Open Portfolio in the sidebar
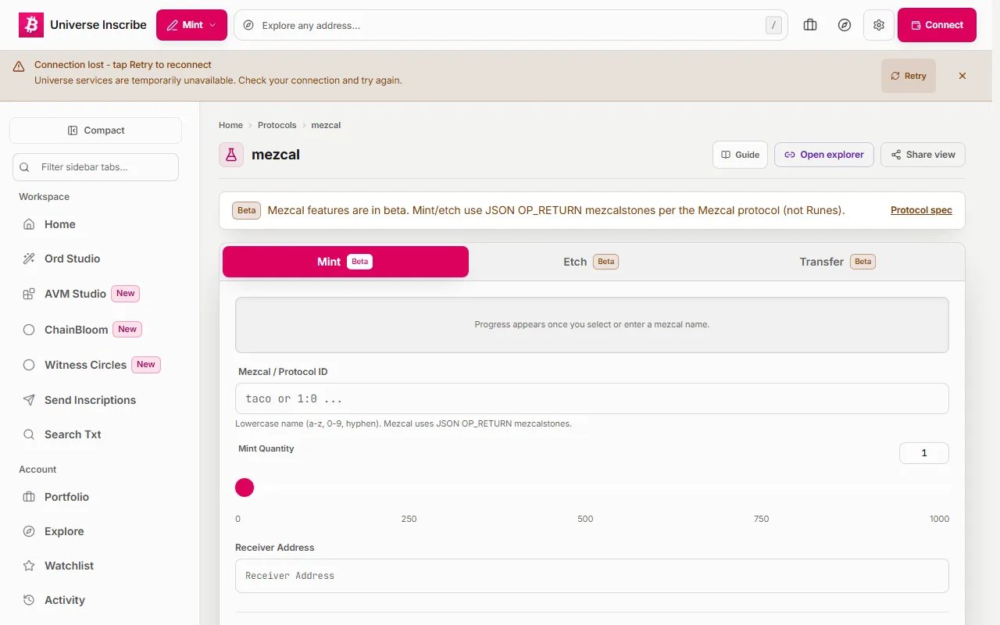Viewport: 1000px width, 625px height. pos(95,497)
